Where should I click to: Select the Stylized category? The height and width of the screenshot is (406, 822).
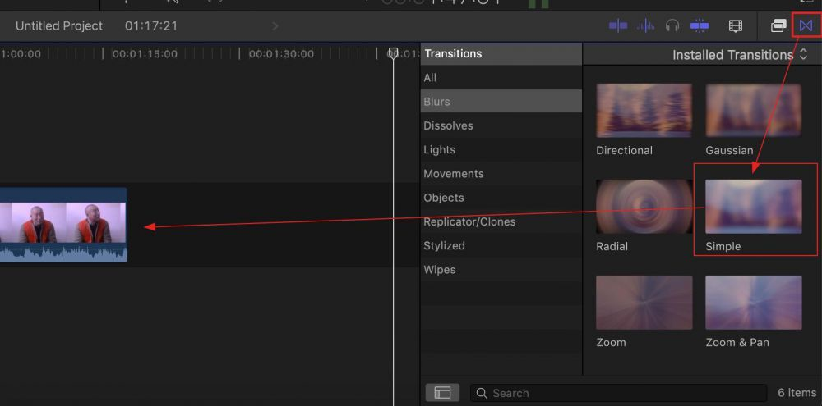tap(501, 246)
